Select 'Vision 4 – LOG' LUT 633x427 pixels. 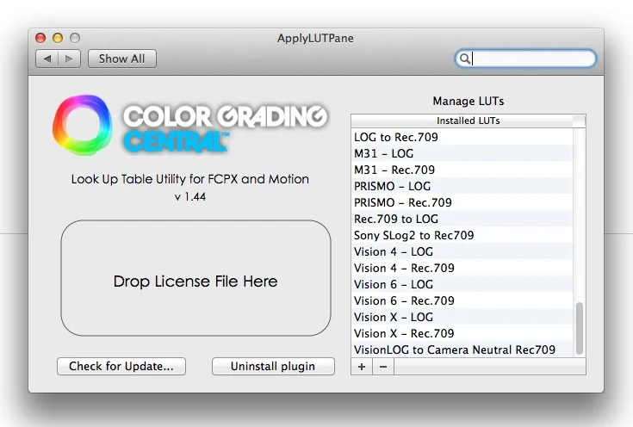pyautogui.click(x=462, y=251)
